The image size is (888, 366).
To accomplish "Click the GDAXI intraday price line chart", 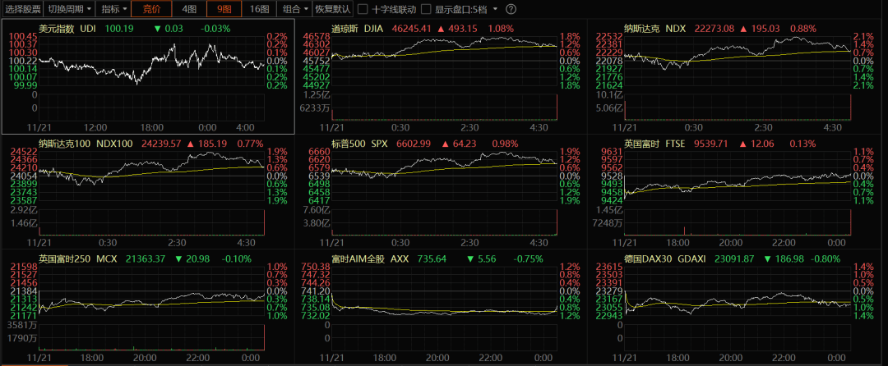I will click(x=738, y=291).
